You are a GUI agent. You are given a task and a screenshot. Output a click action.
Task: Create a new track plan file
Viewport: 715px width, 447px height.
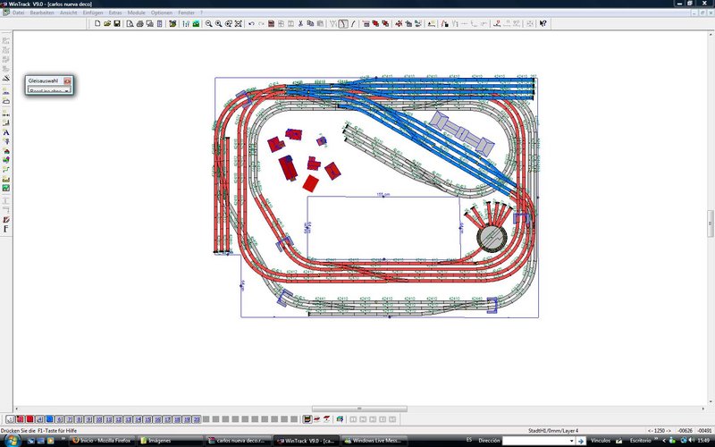(97, 24)
